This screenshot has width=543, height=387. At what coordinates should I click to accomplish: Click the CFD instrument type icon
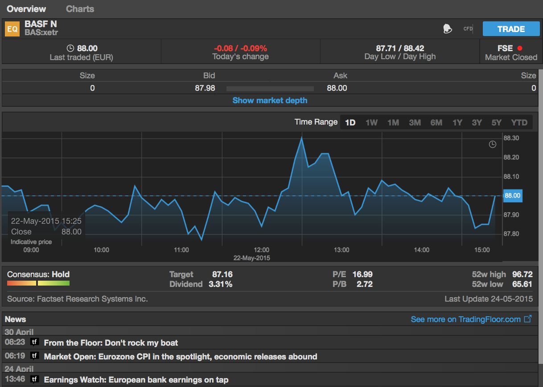click(x=468, y=29)
